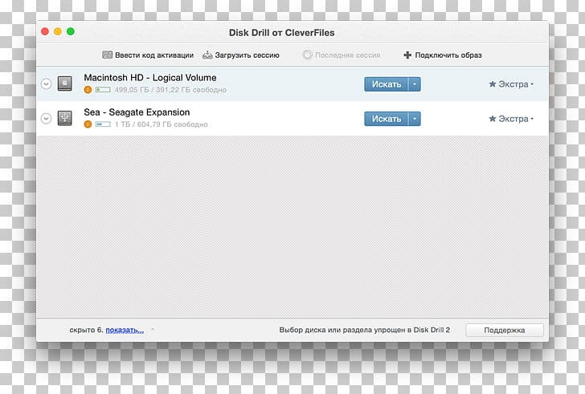Click the activation code keyboard icon
Viewport: 585px width, 394px height.
[107, 55]
